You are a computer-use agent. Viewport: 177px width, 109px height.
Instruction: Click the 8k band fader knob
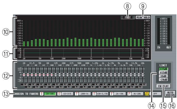pyautogui.click(x=127, y=75)
